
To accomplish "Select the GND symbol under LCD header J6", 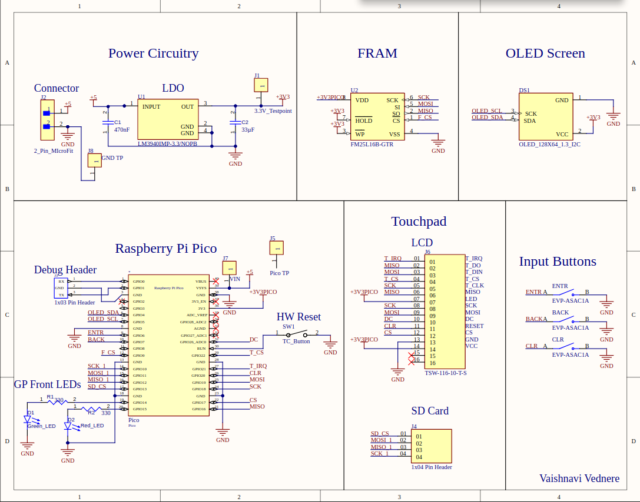I will pyautogui.click(x=397, y=375).
